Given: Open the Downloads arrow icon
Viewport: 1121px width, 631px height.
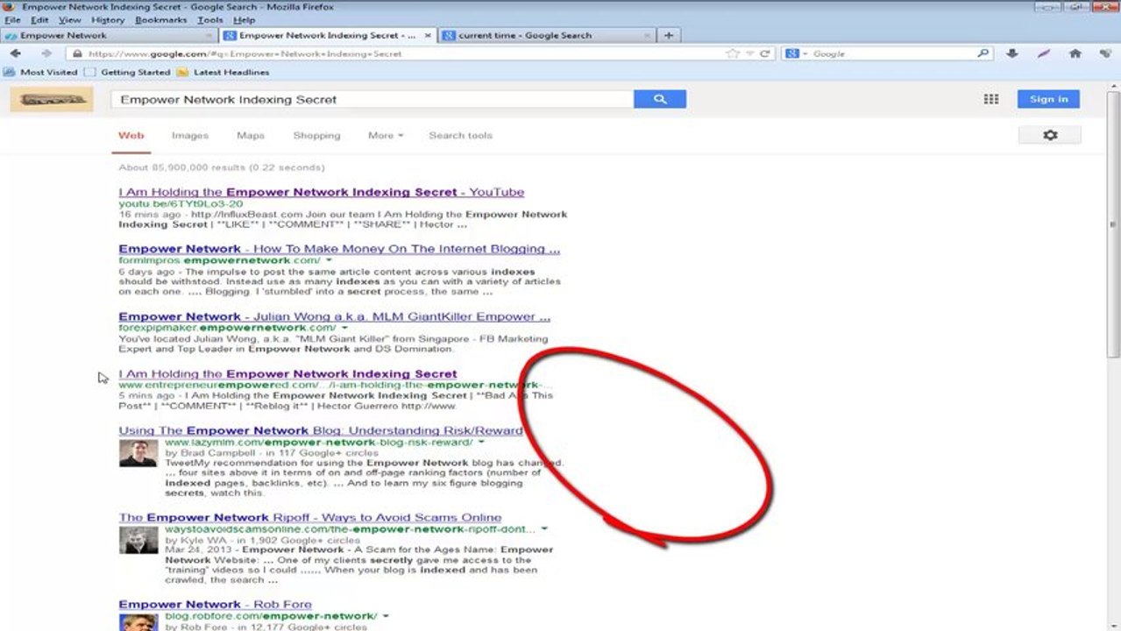Looking at the screenshot, I should [x=1012, y=53].
